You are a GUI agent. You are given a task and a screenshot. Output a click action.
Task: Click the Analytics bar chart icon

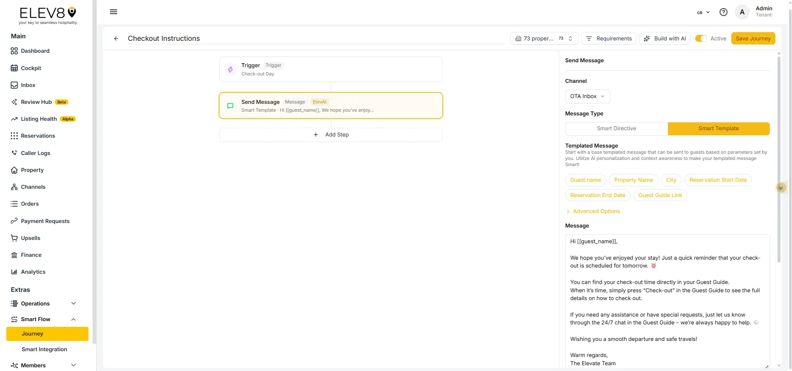click(x=14, y=272)
